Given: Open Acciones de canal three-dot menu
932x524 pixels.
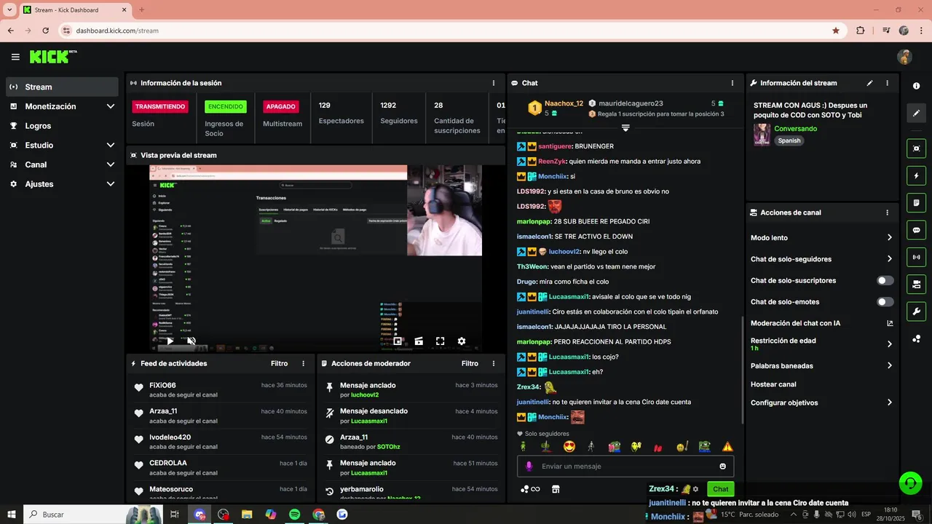Looking at the screenshot, I should (887, 213).
